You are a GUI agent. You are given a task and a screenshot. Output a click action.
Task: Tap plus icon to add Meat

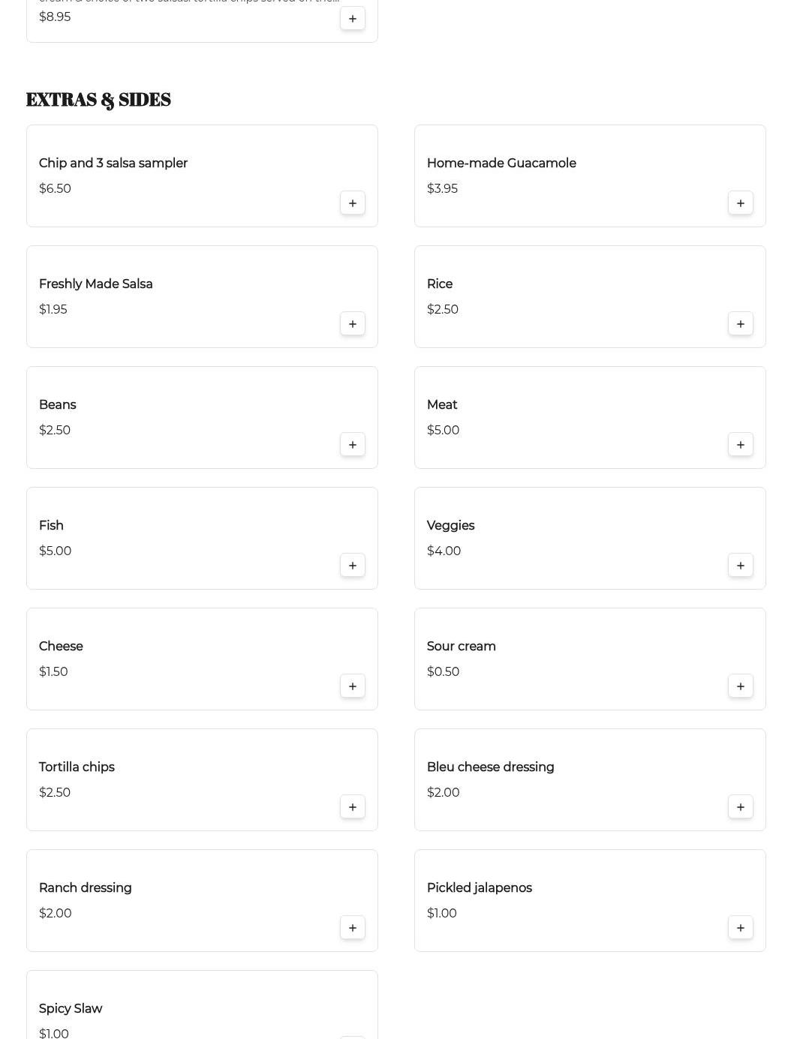click(741, 445)
